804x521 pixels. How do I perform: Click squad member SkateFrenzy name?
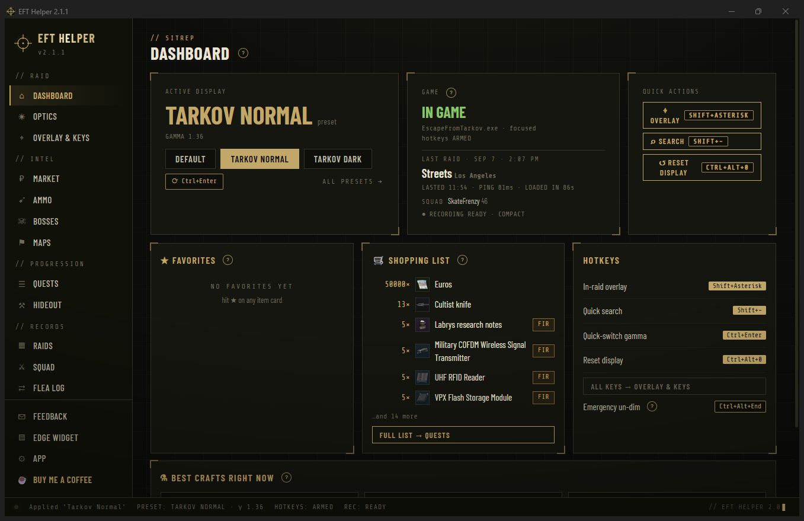click(463, 202)
